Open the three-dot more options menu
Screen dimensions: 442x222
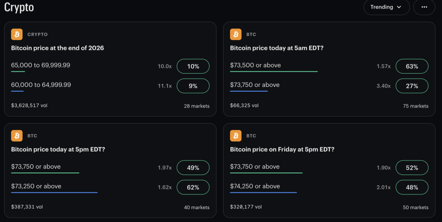coord(424,7)
